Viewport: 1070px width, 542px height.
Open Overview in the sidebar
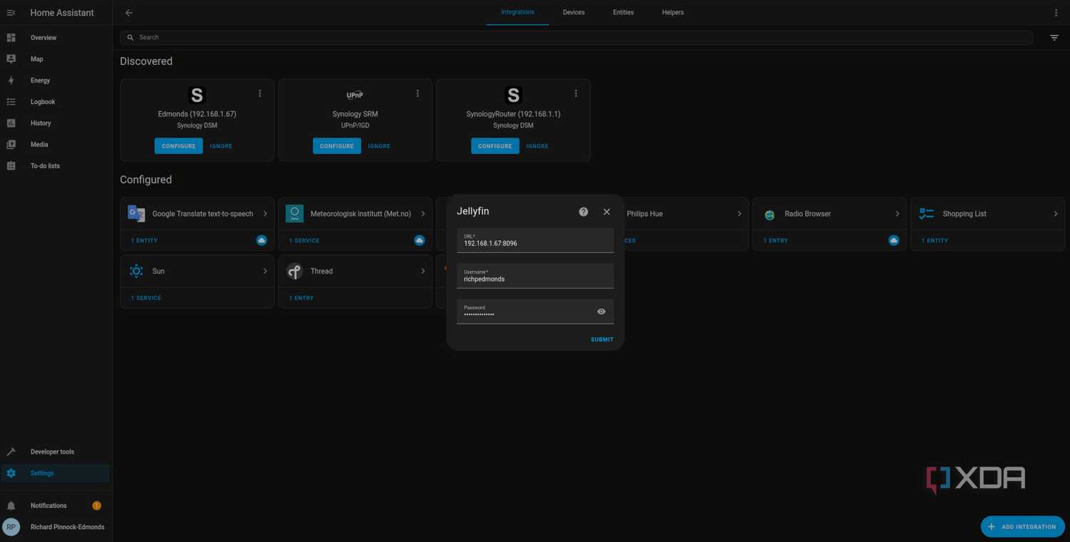[56, 38]
